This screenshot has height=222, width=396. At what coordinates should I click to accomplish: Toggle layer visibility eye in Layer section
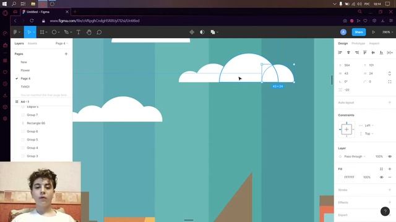[390, 156]
